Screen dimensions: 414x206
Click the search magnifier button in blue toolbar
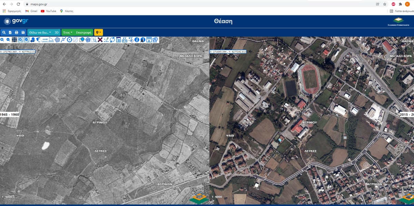coord(4,32)
